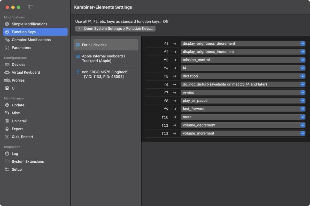Open the f5 dictation dropdown
Viewport: 310px width, 206px height.
pyautogui.click(x=243, y=76)
